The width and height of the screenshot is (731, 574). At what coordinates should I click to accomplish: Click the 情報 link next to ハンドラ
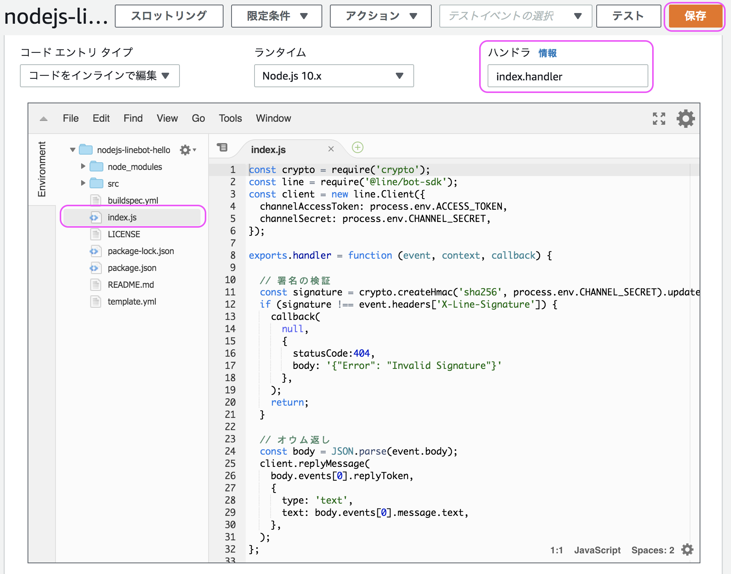click(x=547, y=53)
